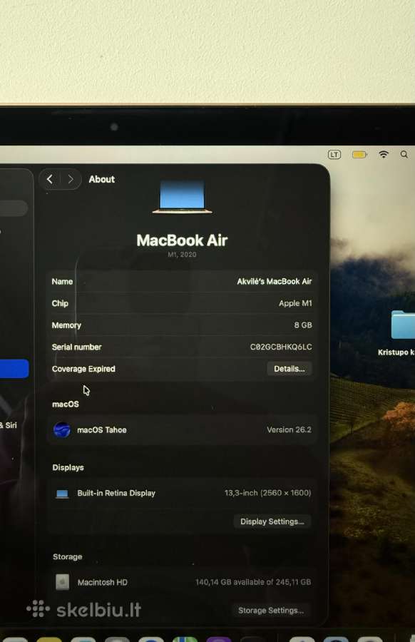415x642 pixels.
Task: Open coverage Details... button
Action: (x=290, y=369)
